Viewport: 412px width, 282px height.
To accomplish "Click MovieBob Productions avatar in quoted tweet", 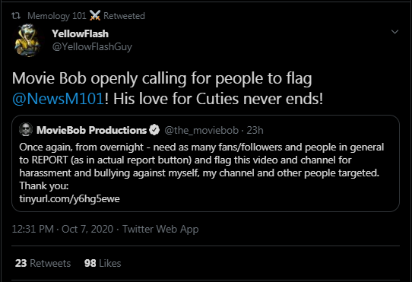I will click(26, 129).
